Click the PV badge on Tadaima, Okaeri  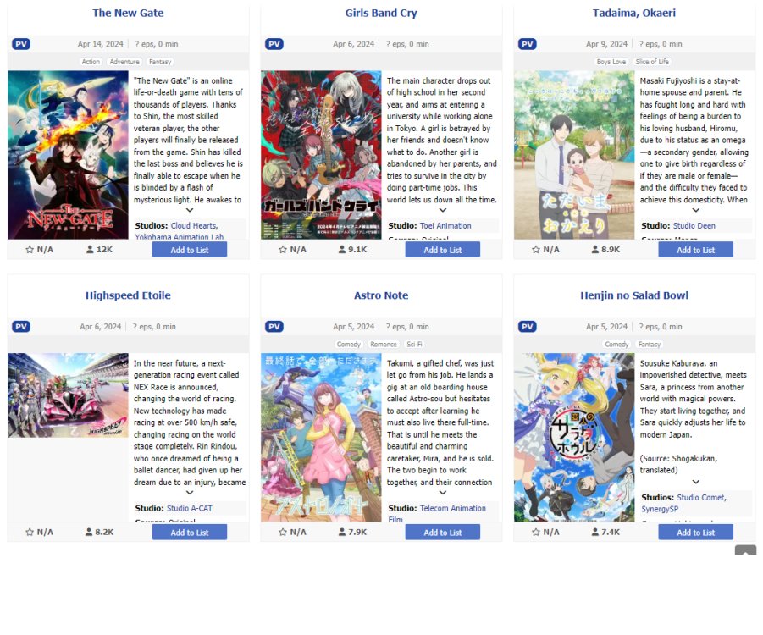coord(527,44)
